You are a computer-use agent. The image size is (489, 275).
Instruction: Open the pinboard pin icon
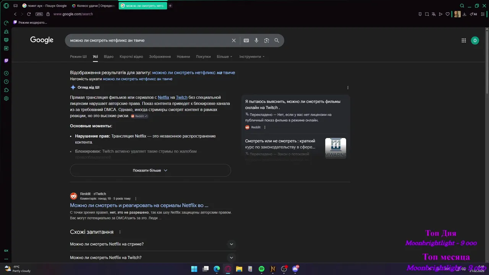pyautogui.click(x=420, y=14)
